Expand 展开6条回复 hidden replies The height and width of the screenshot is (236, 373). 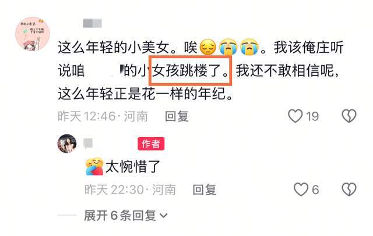(x=126, y=216)
